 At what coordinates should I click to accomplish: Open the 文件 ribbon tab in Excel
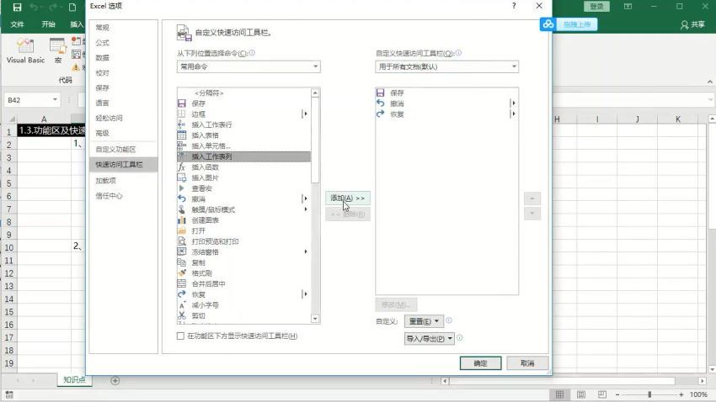17,24
